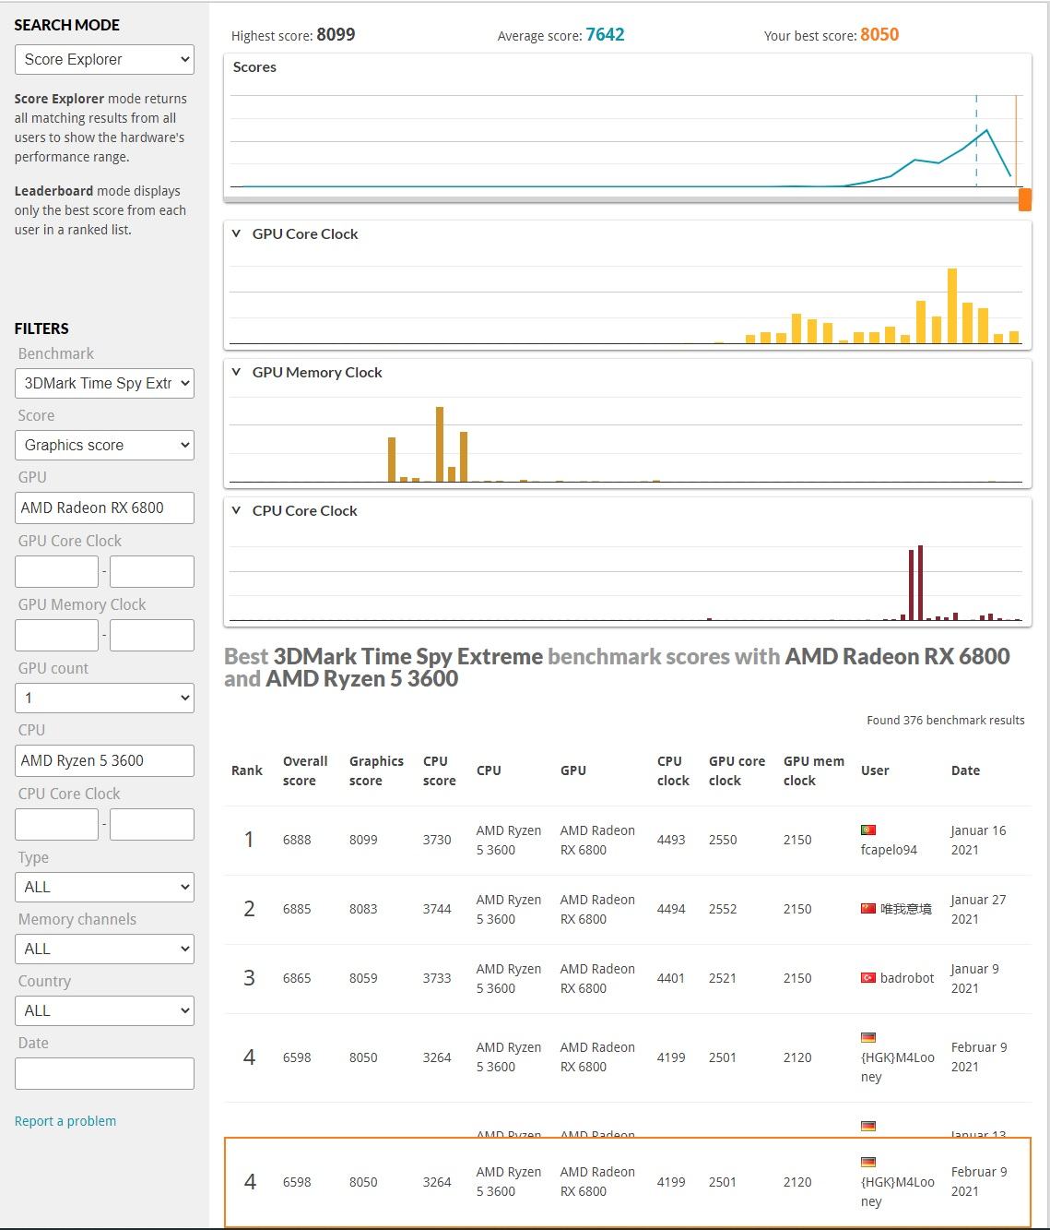Collapse the CPU Core Clock chart panel
The width and height of the screenshot is (1050, 1230).
(x=236, y=511)
